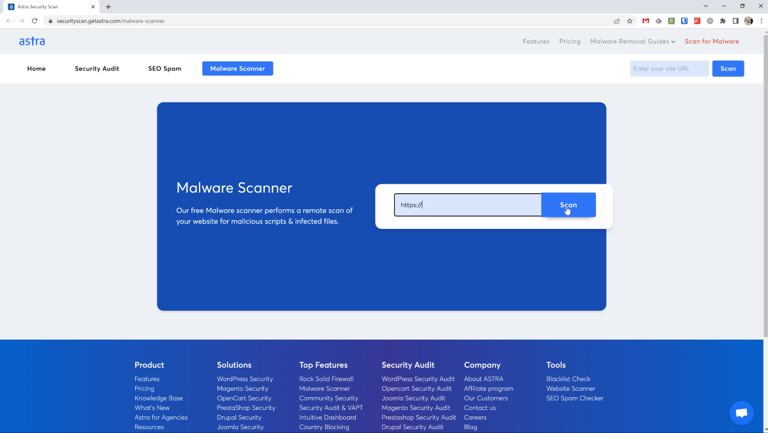Image resolution: width=768 pixels, height=433 pixels.
Task: Go to the Home tab
Action: (x=36, y=68)
